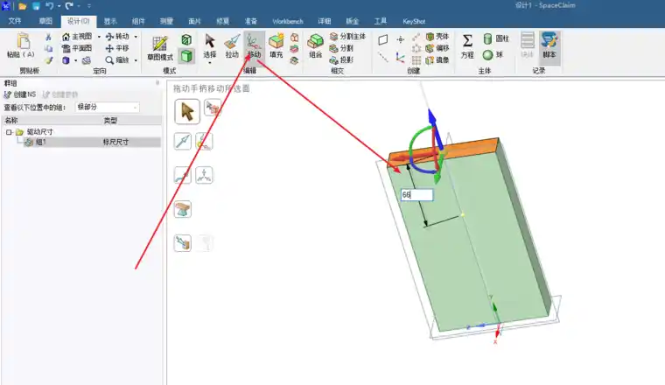The width and height of the screenshot is (665, 385).
Task: Toggle the green 3D mode cube
Action: point(186,56)
